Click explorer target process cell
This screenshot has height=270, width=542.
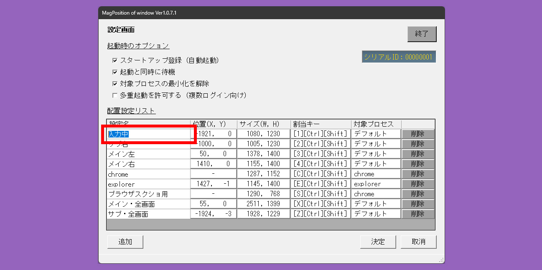pyautogui.click(x=376, y=184)
